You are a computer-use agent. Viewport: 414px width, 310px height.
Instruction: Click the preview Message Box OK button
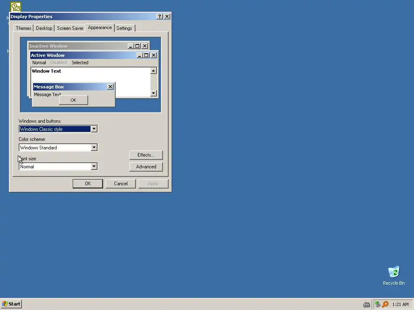pos(74,100)
